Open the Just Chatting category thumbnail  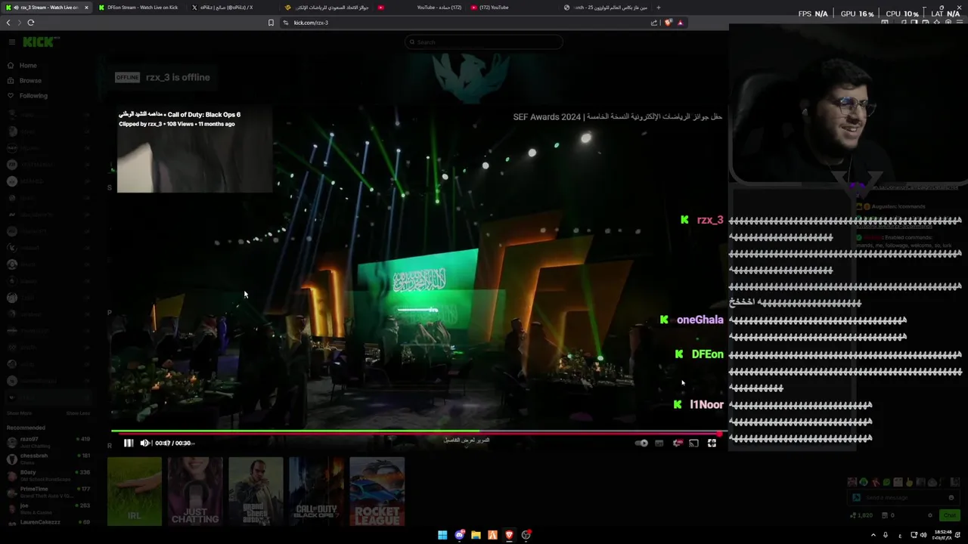195,492
